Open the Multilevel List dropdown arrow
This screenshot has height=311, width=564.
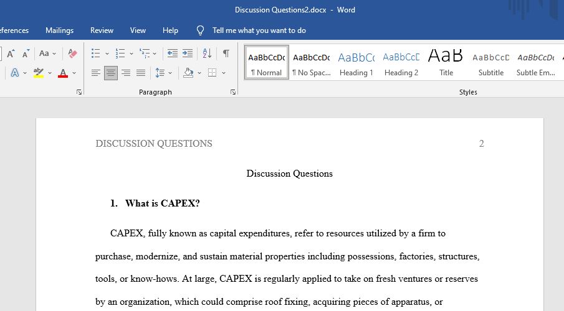point(155,53)
